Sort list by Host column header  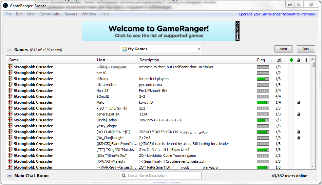[116, 60]
